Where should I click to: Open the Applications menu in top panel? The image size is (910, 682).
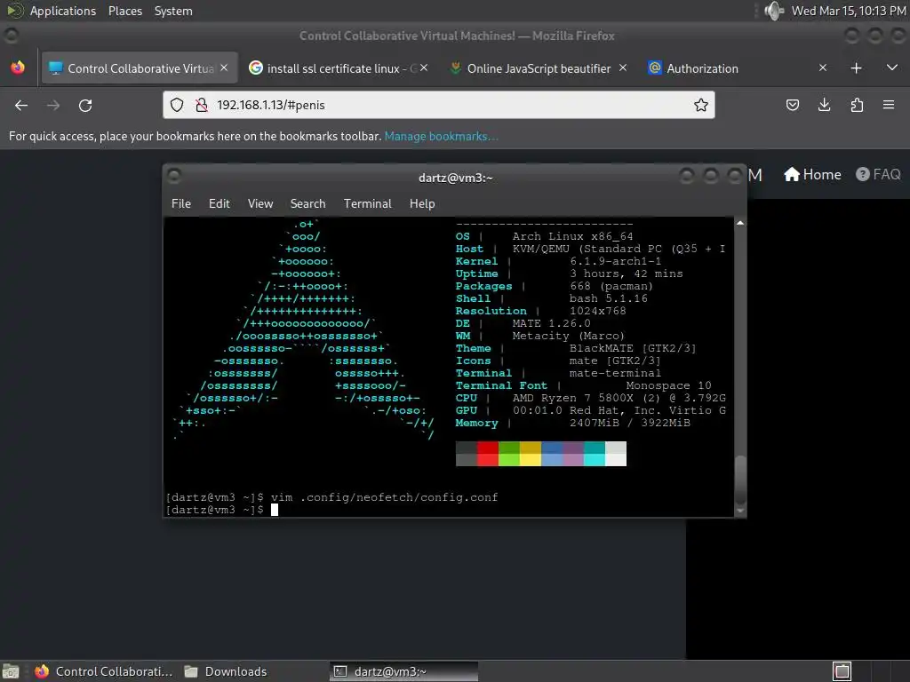(x=63, y=11)
